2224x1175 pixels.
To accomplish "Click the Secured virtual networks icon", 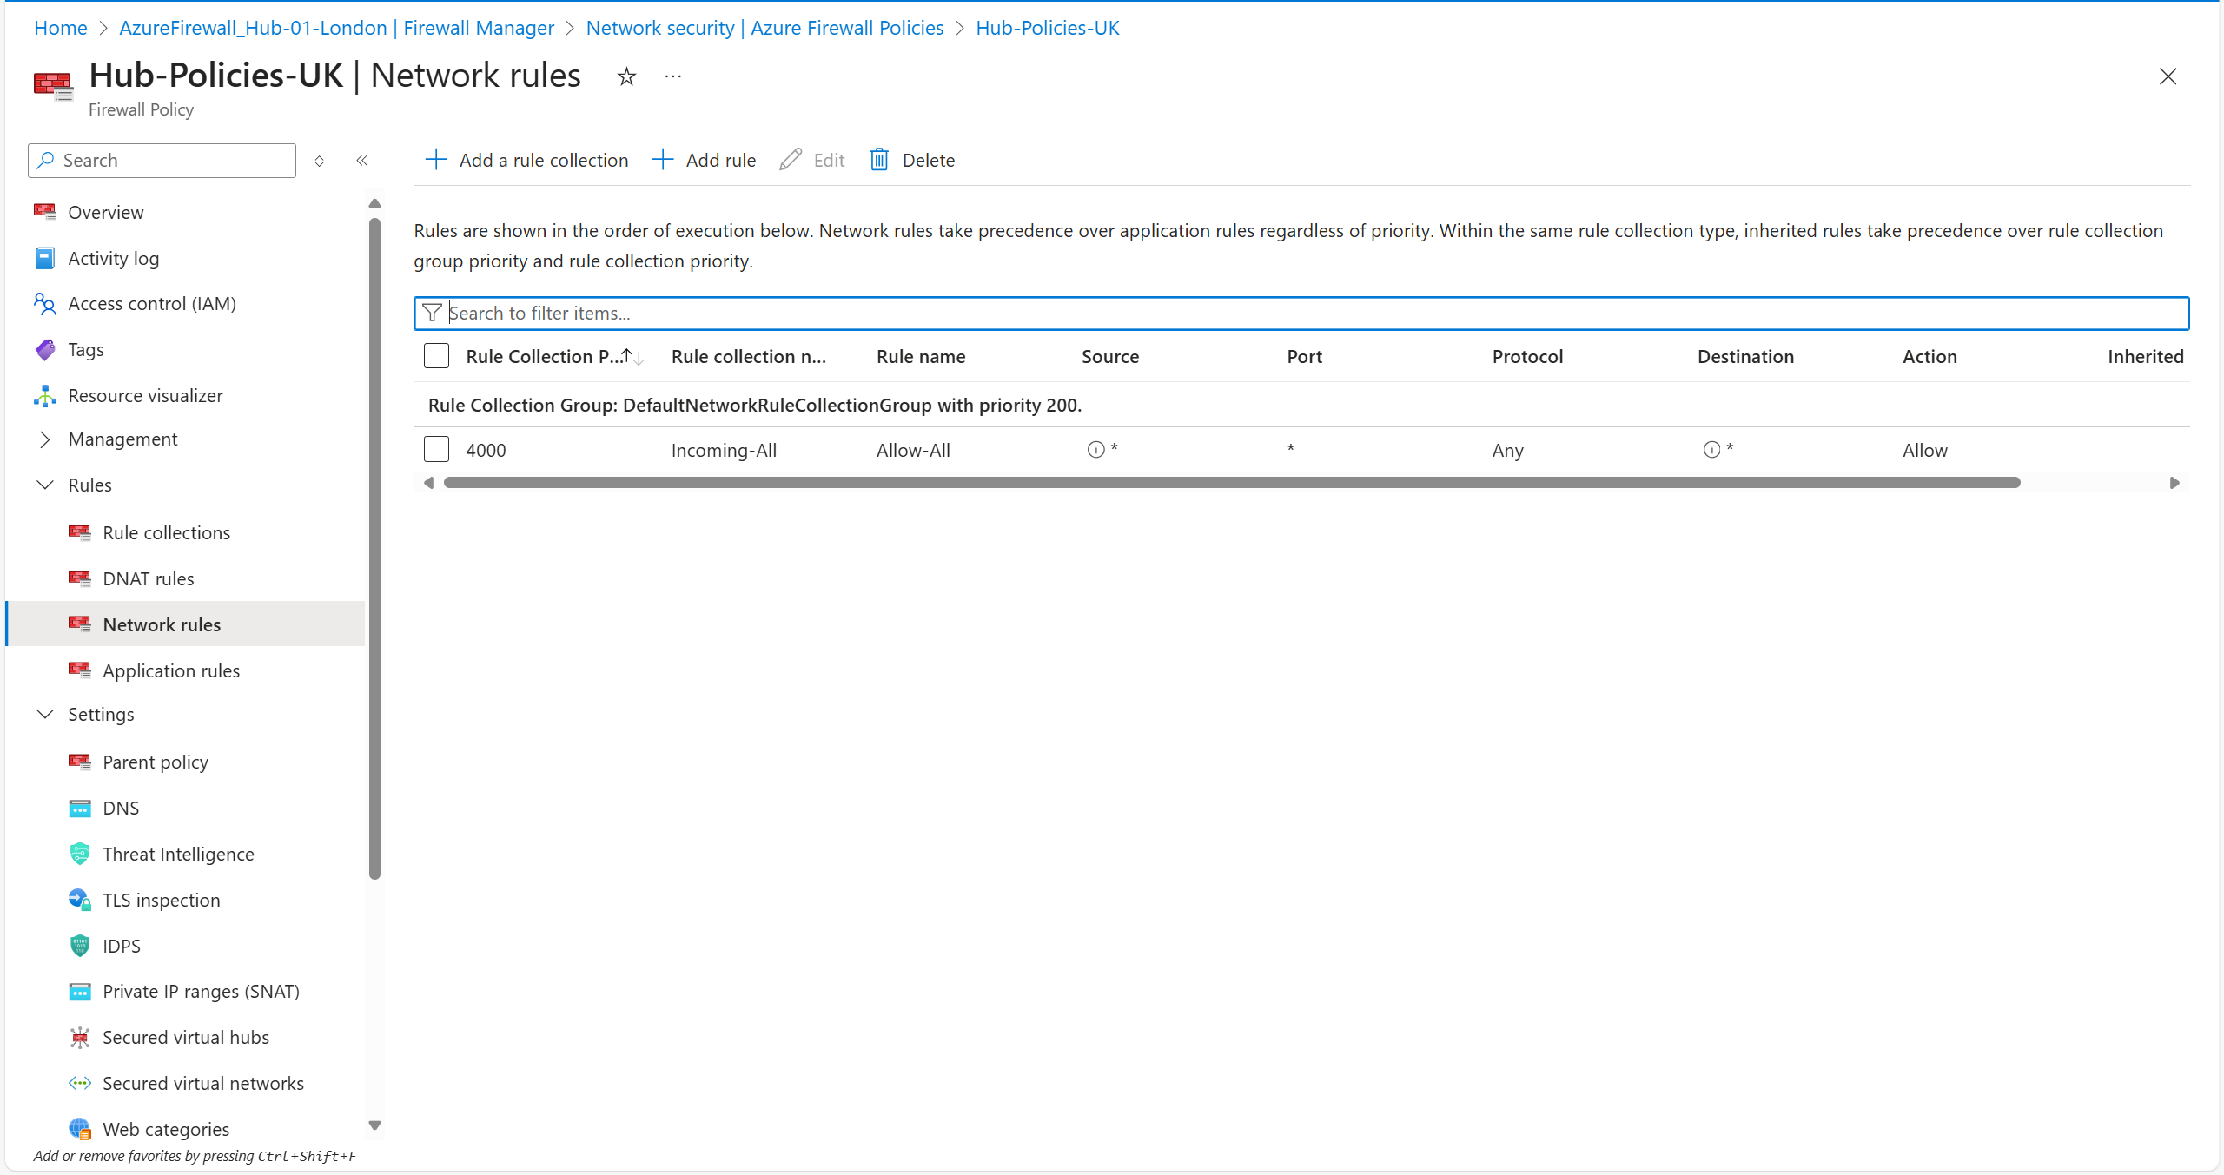I will click(80, 1083).
